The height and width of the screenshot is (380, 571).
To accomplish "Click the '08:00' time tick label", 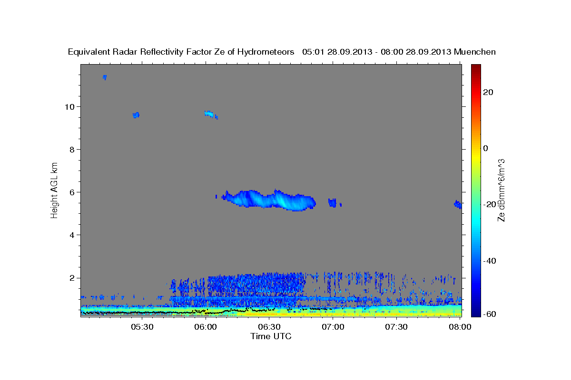I will (x=460, y=327).
